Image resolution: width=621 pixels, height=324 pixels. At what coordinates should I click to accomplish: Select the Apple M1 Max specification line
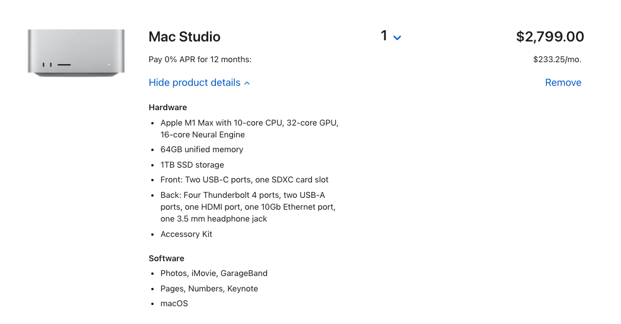(249, 123)
